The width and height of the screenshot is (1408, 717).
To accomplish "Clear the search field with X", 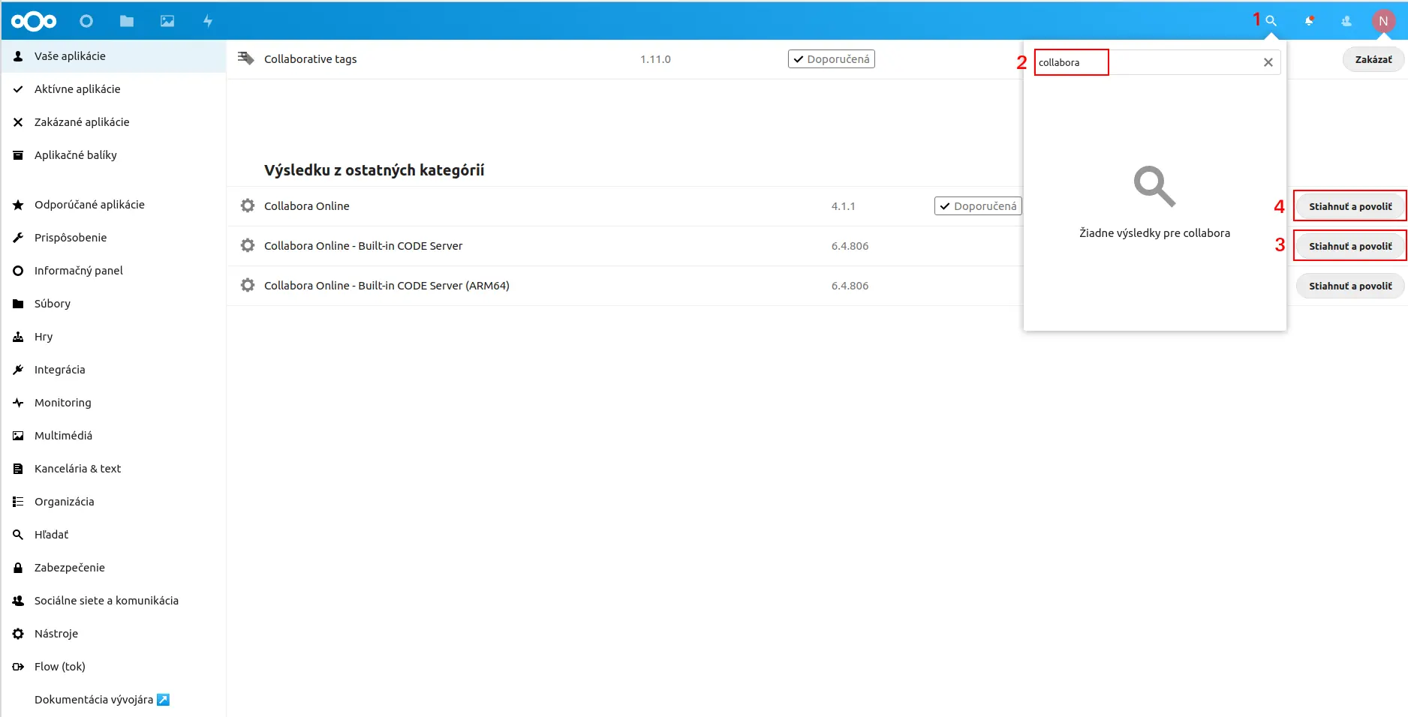I will (x=1268, y=62).
